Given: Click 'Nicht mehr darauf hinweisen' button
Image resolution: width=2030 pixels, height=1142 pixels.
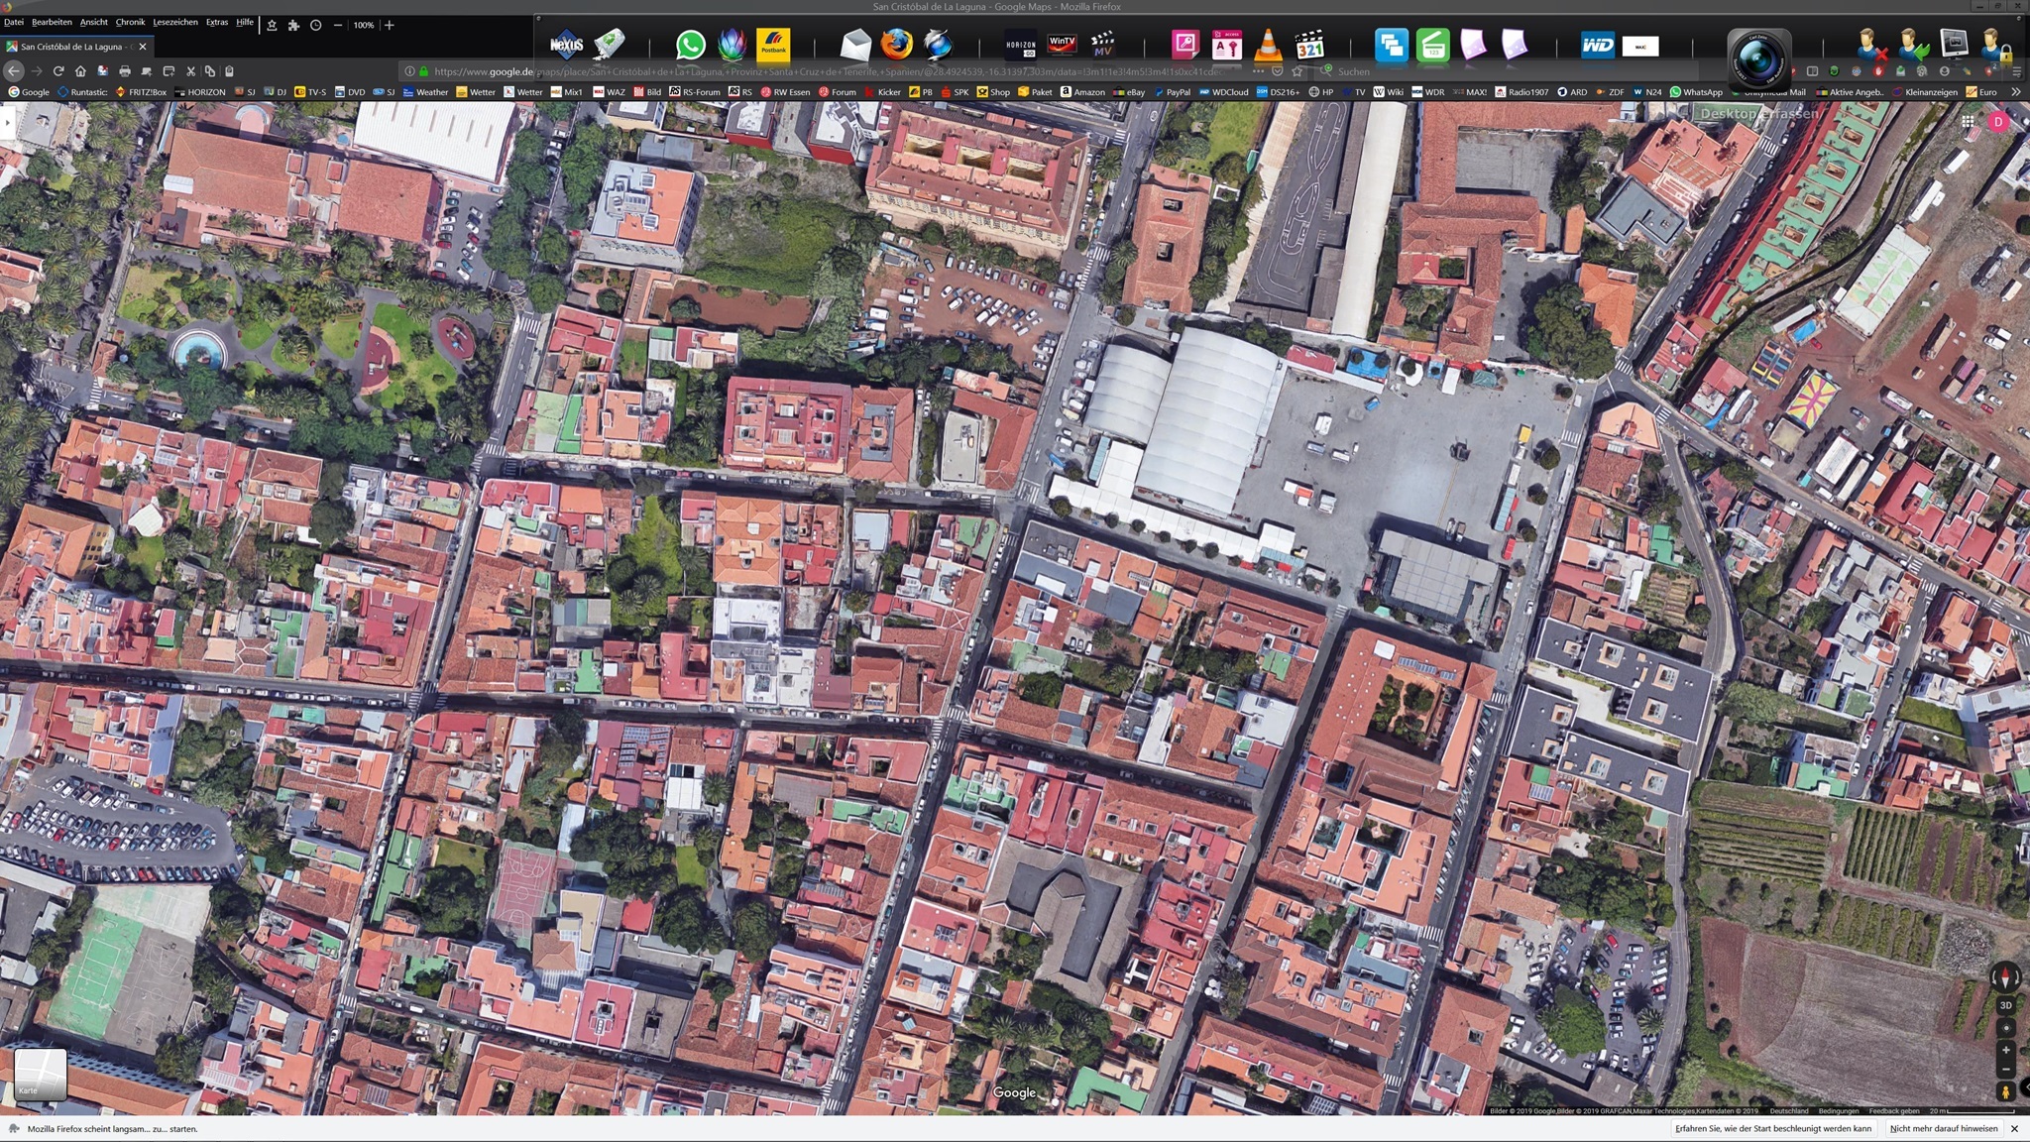Looking at the screenshot, I should (x=1943, y=1128).
